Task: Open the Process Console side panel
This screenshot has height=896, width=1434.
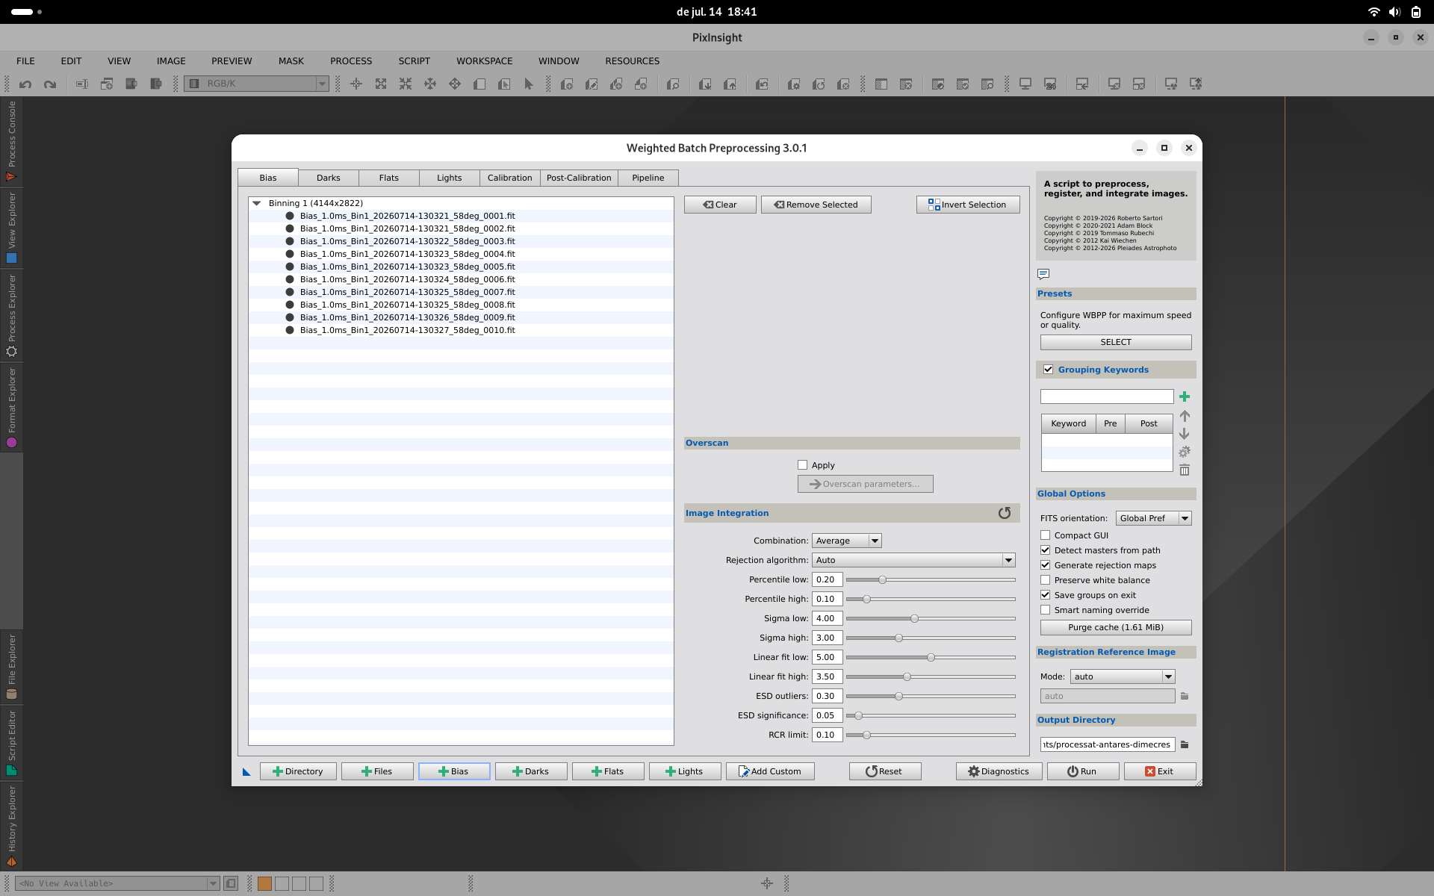Action: tap(11, 141)
